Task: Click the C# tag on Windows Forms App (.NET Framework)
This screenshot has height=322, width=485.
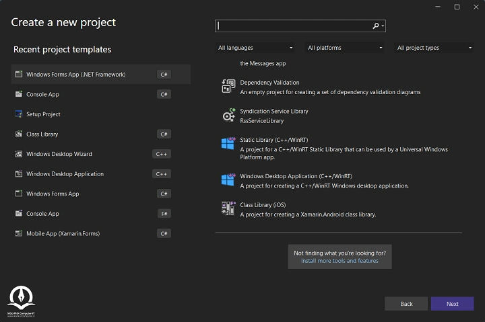Action: (164, 75)
